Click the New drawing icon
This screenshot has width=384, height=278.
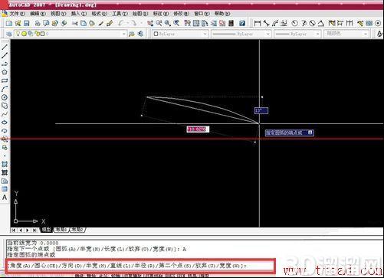(x=9, y=24)
